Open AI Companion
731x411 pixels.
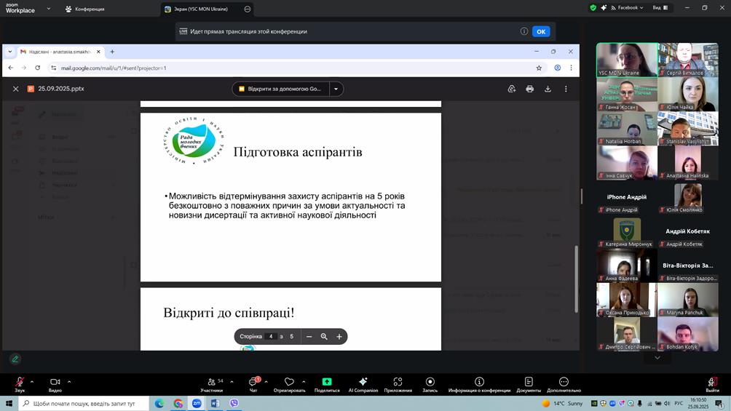pos(363,383)
